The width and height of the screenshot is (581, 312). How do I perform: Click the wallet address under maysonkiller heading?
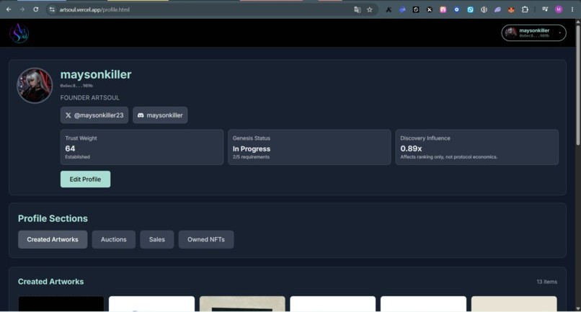76,86
